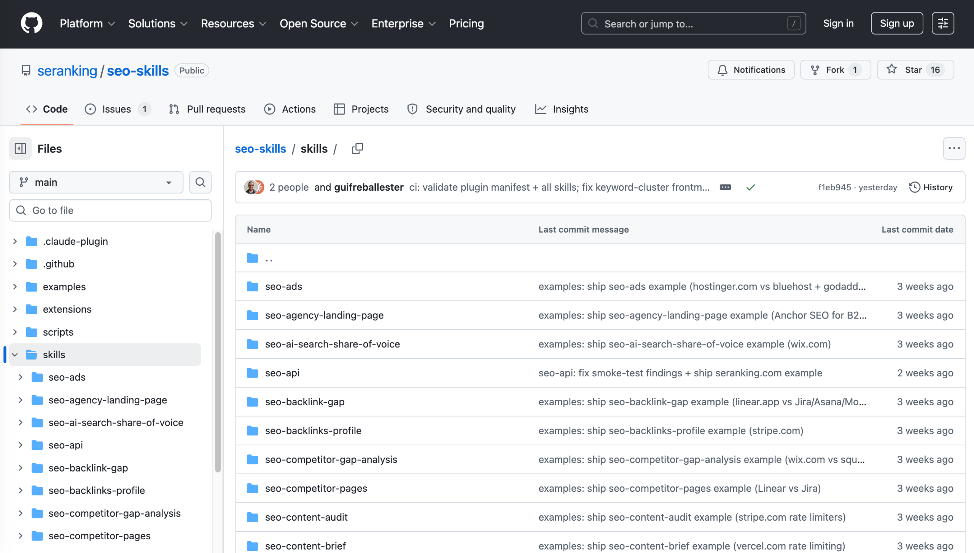Switch to Security and quality tab

(462, 109)
